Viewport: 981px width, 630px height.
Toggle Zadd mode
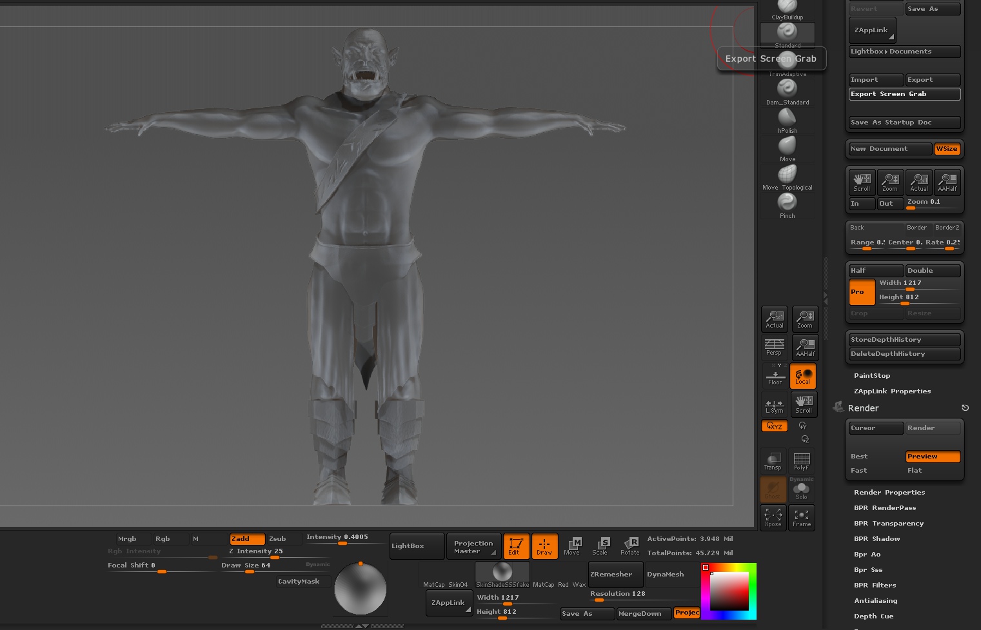pos(247,539)
